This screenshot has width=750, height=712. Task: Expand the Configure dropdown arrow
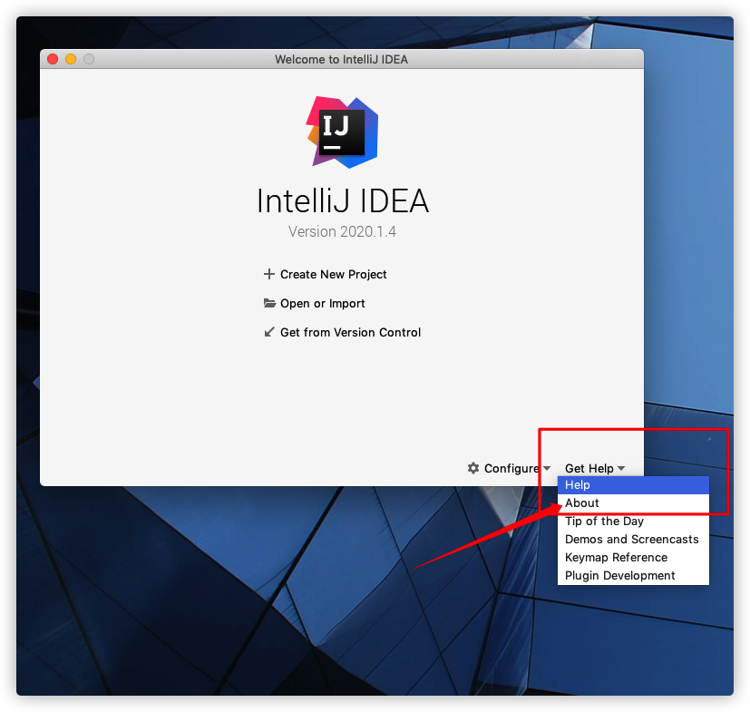[547, 469]
